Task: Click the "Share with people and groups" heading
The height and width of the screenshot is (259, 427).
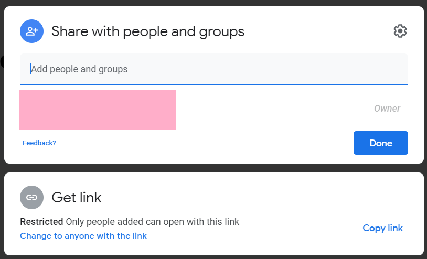Action: click(x=148, y=31)
